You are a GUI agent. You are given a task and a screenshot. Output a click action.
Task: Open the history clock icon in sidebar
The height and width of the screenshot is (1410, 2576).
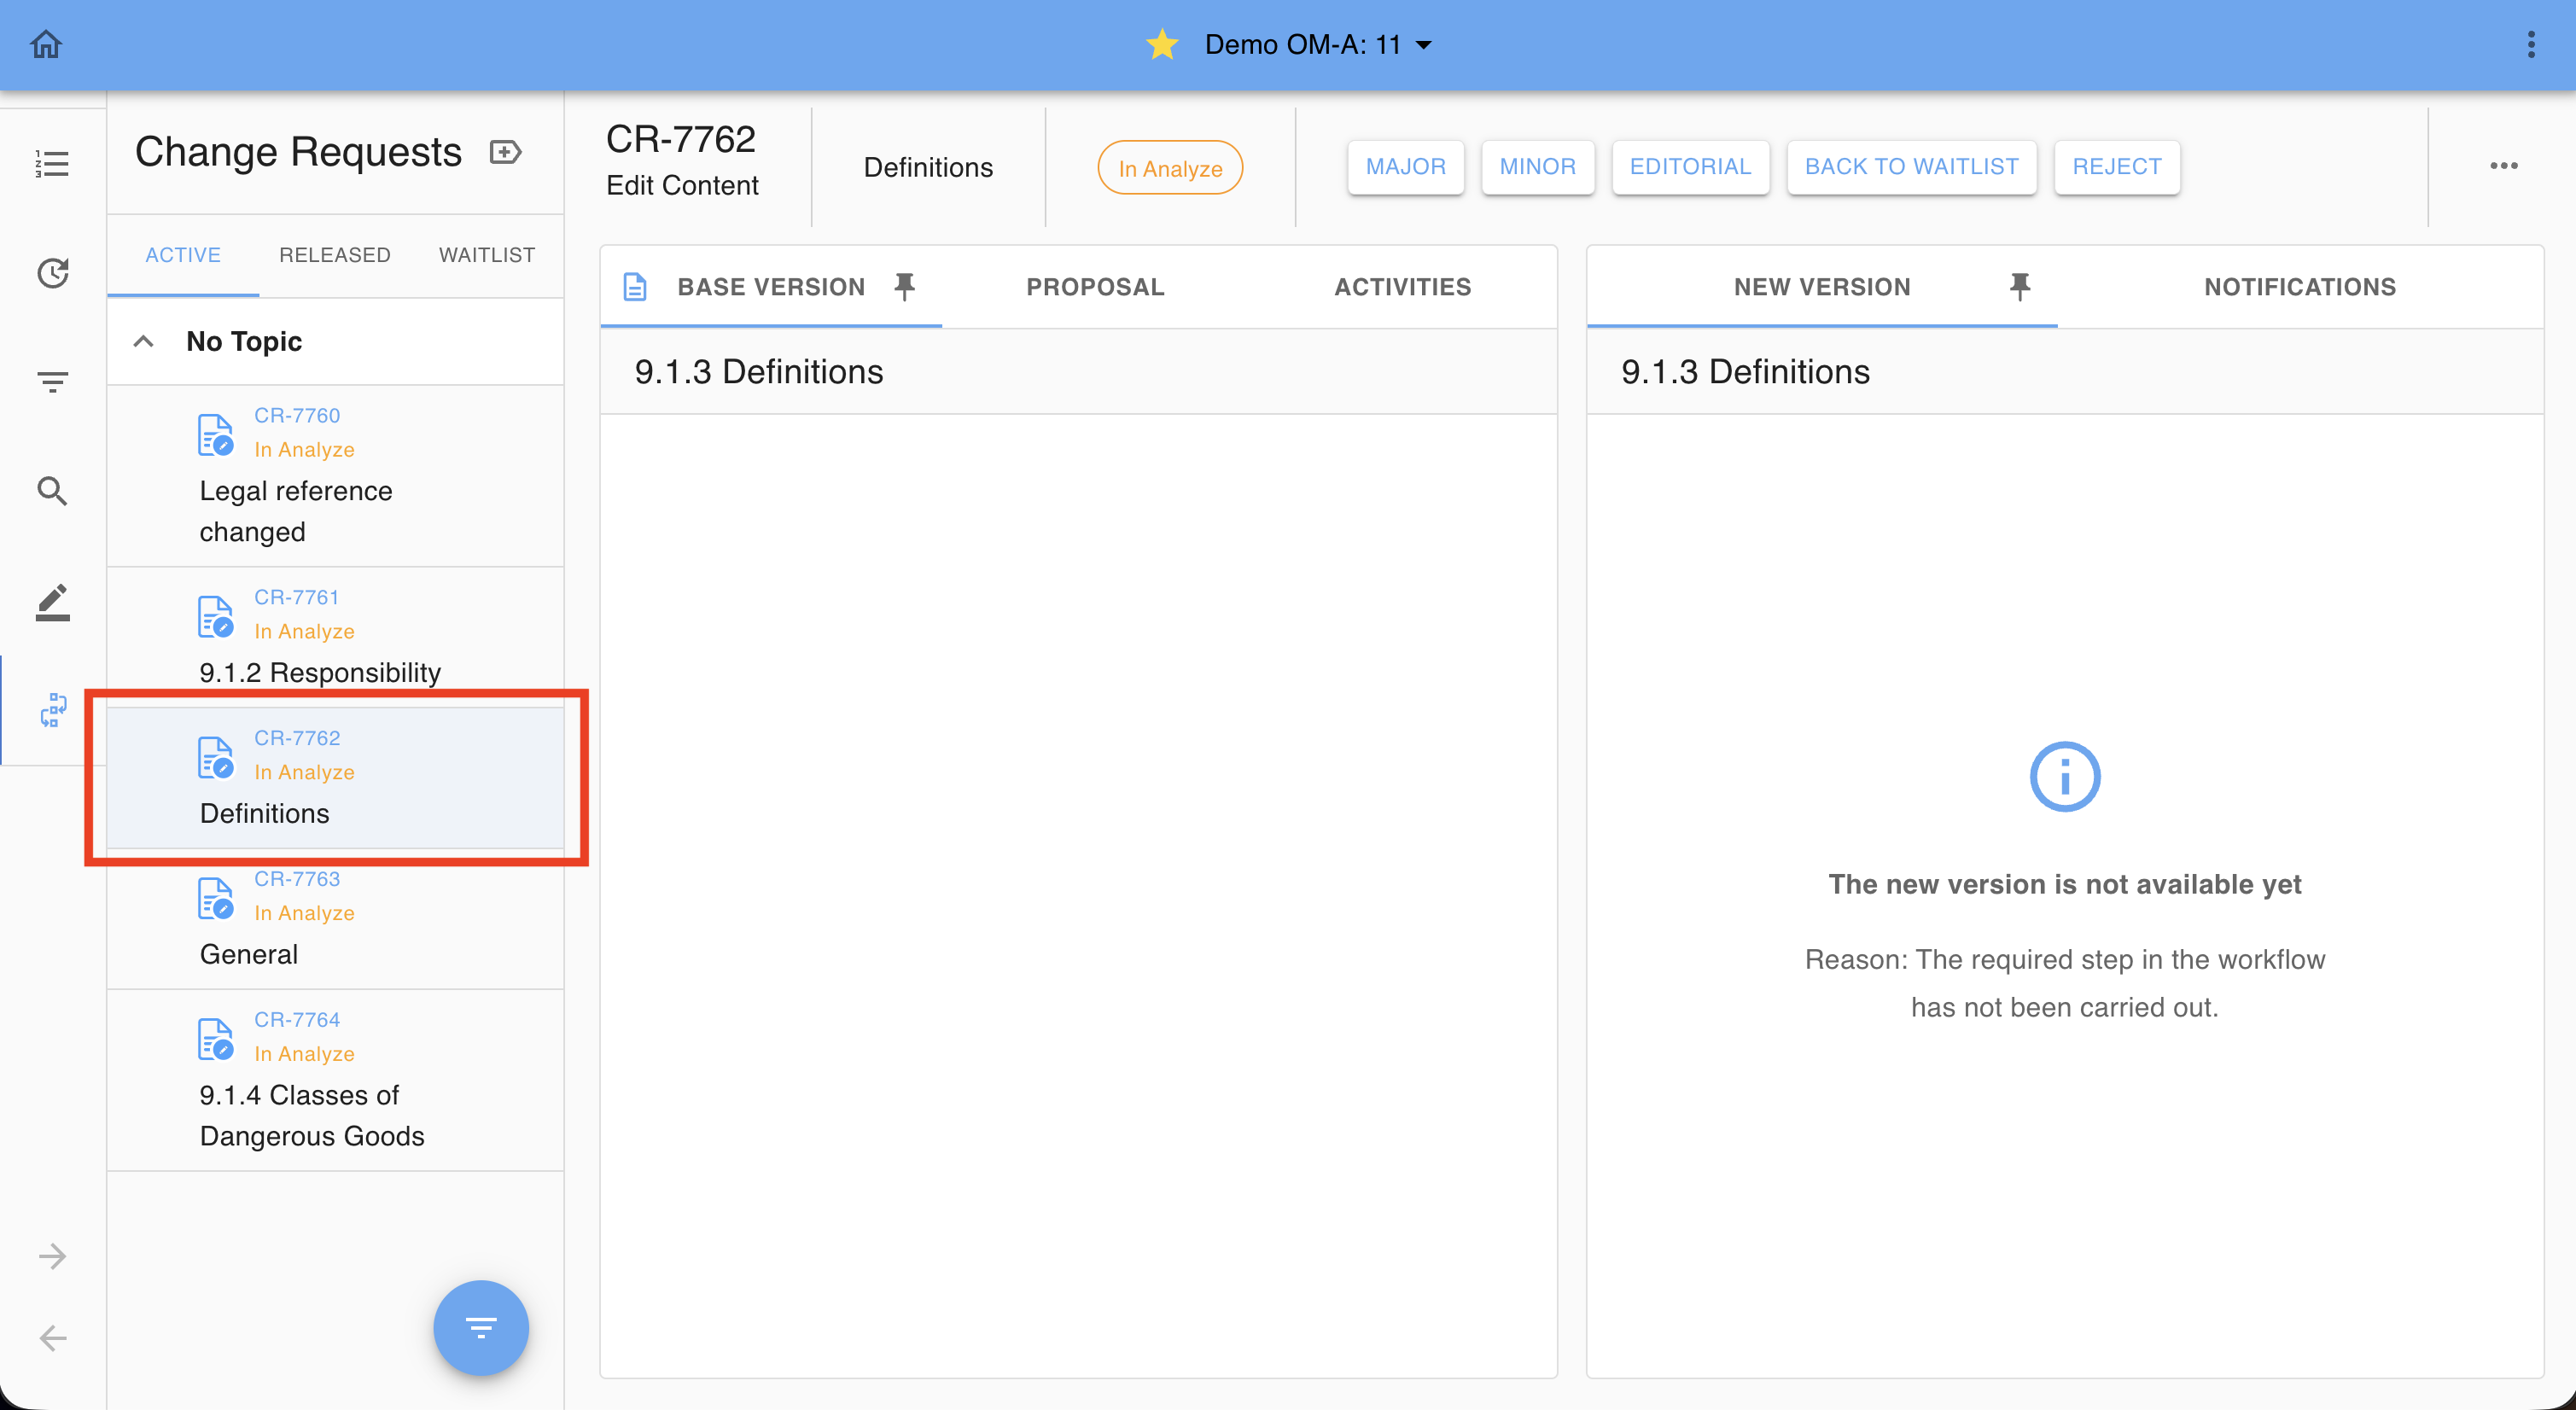pos(52,273)
